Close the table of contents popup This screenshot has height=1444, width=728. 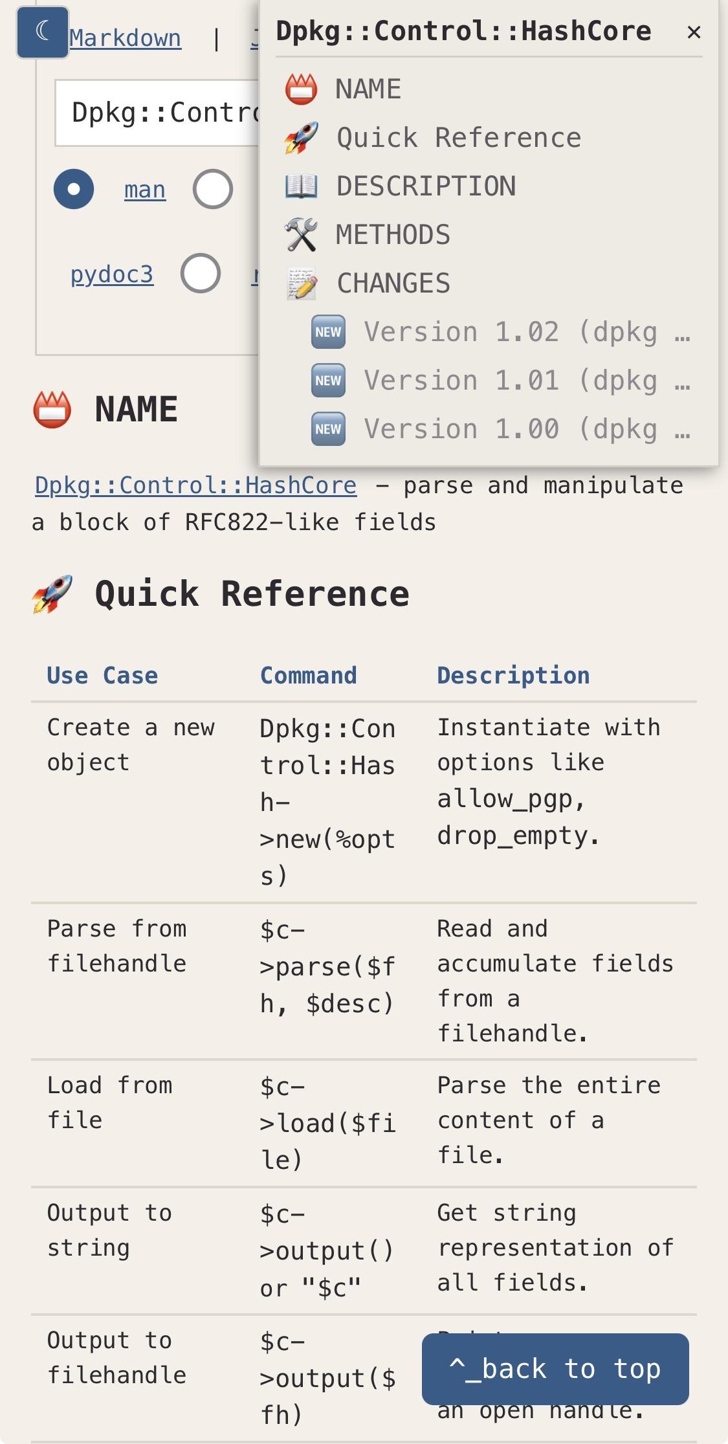click(694, 32)
